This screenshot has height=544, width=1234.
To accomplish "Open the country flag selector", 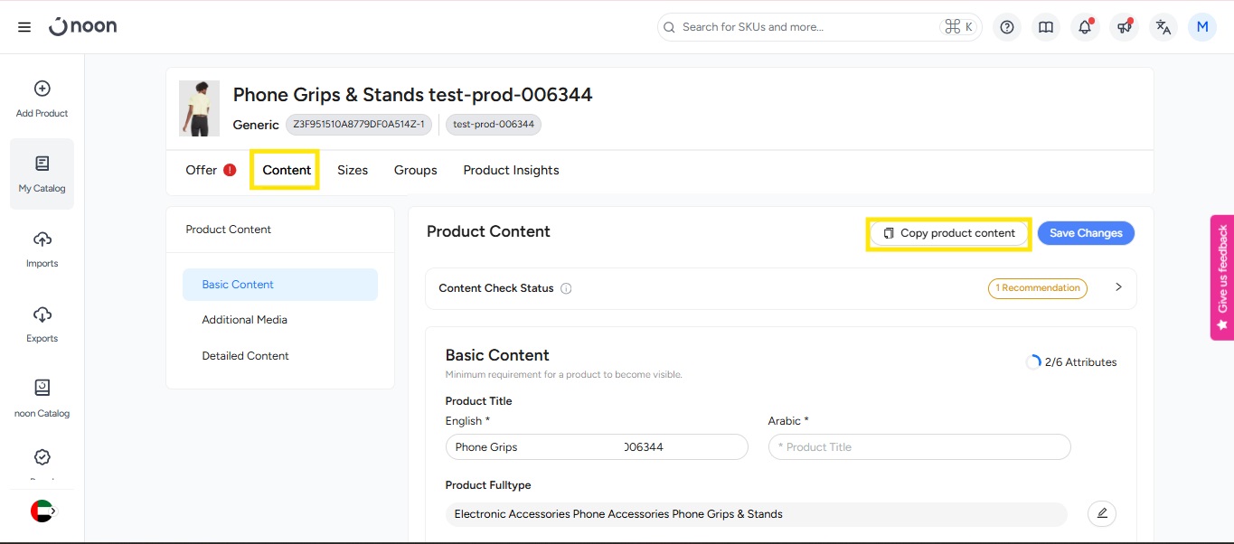I will coord(42,511).
